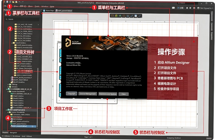Click the feedback speech-bubble icon
The width and height of the screenshot is (215, 140).
[173, 8]
